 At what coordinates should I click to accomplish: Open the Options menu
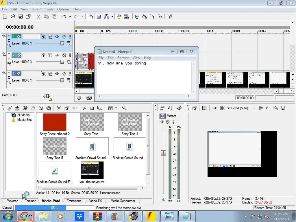[x=63, y=9]
